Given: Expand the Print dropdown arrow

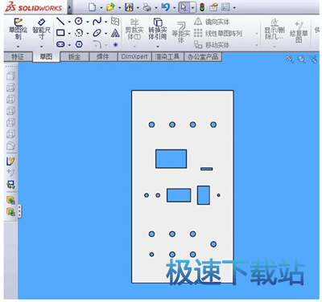Looking at the screenshot, I should (156, 8).
